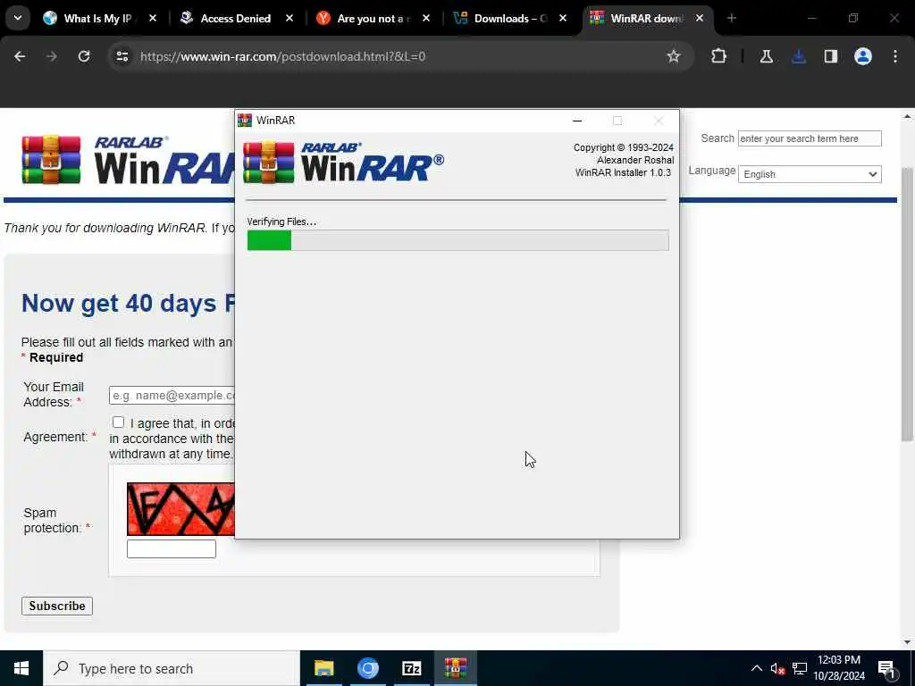Open the Chrome profile avatar

click(x=863, y=56)
